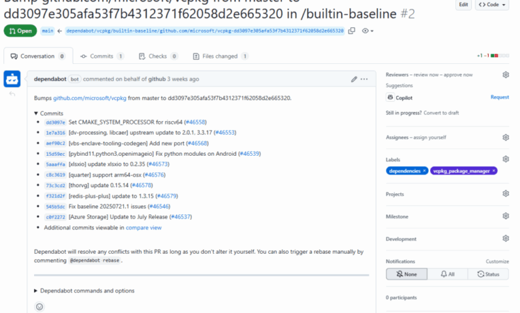The image size is (520, 313).
Task: Switch to the Checks tab
Action: [x=158, y=57]
